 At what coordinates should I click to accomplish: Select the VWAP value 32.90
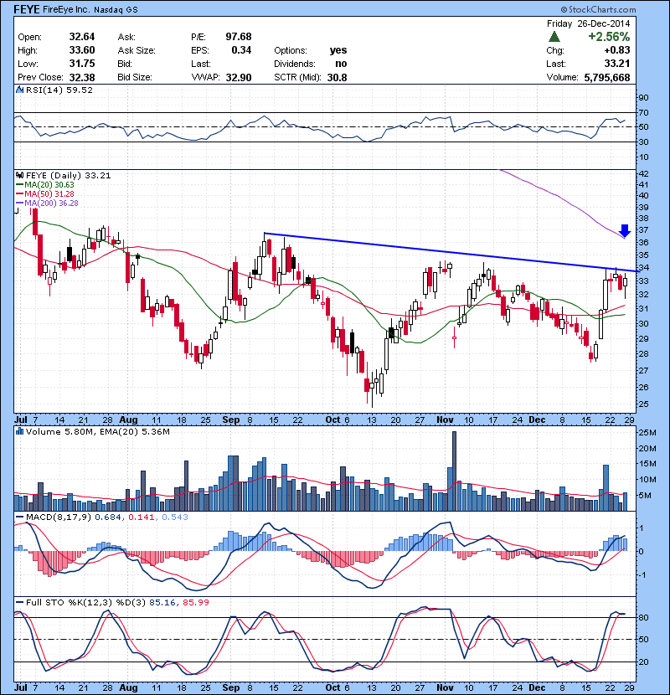tap(239, 77)
